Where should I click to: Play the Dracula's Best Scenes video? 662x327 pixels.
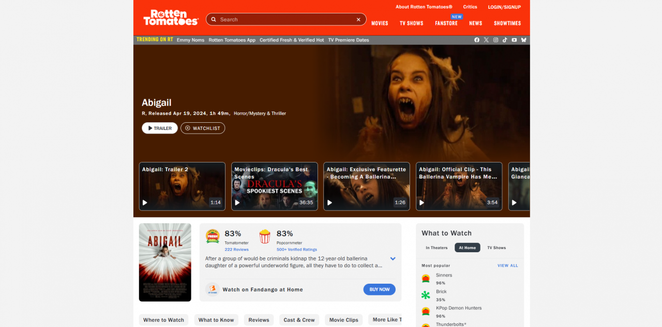click(x=275, y=186)
